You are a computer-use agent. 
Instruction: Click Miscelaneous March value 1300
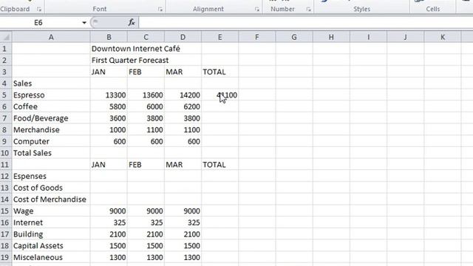[x=183, y=257]
